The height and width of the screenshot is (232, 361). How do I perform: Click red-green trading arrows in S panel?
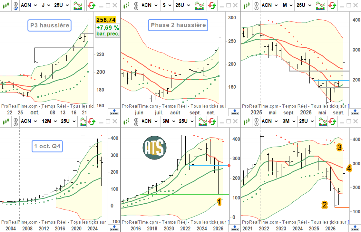[212, 5]
